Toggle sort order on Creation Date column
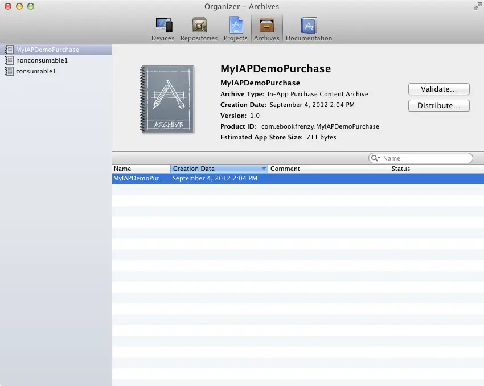484x386 pixels. (x=219, y=169)
